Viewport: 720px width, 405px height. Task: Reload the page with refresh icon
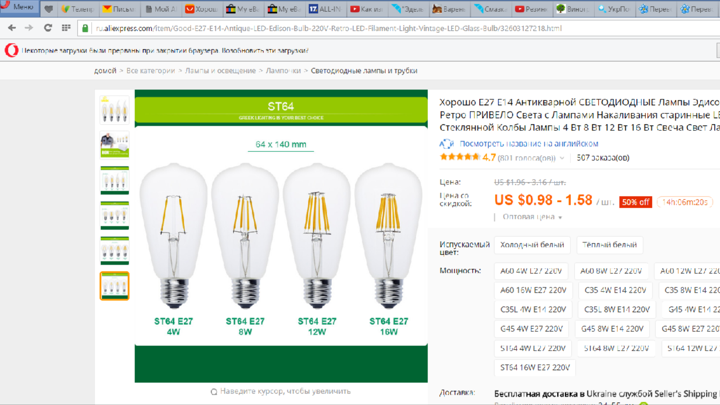48,28
